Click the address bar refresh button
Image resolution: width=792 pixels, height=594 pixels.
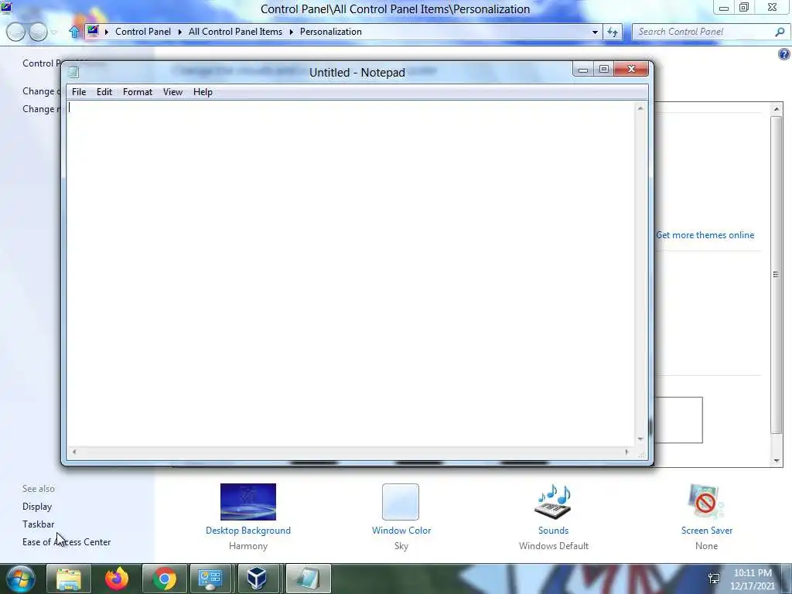tap(613, 32)
